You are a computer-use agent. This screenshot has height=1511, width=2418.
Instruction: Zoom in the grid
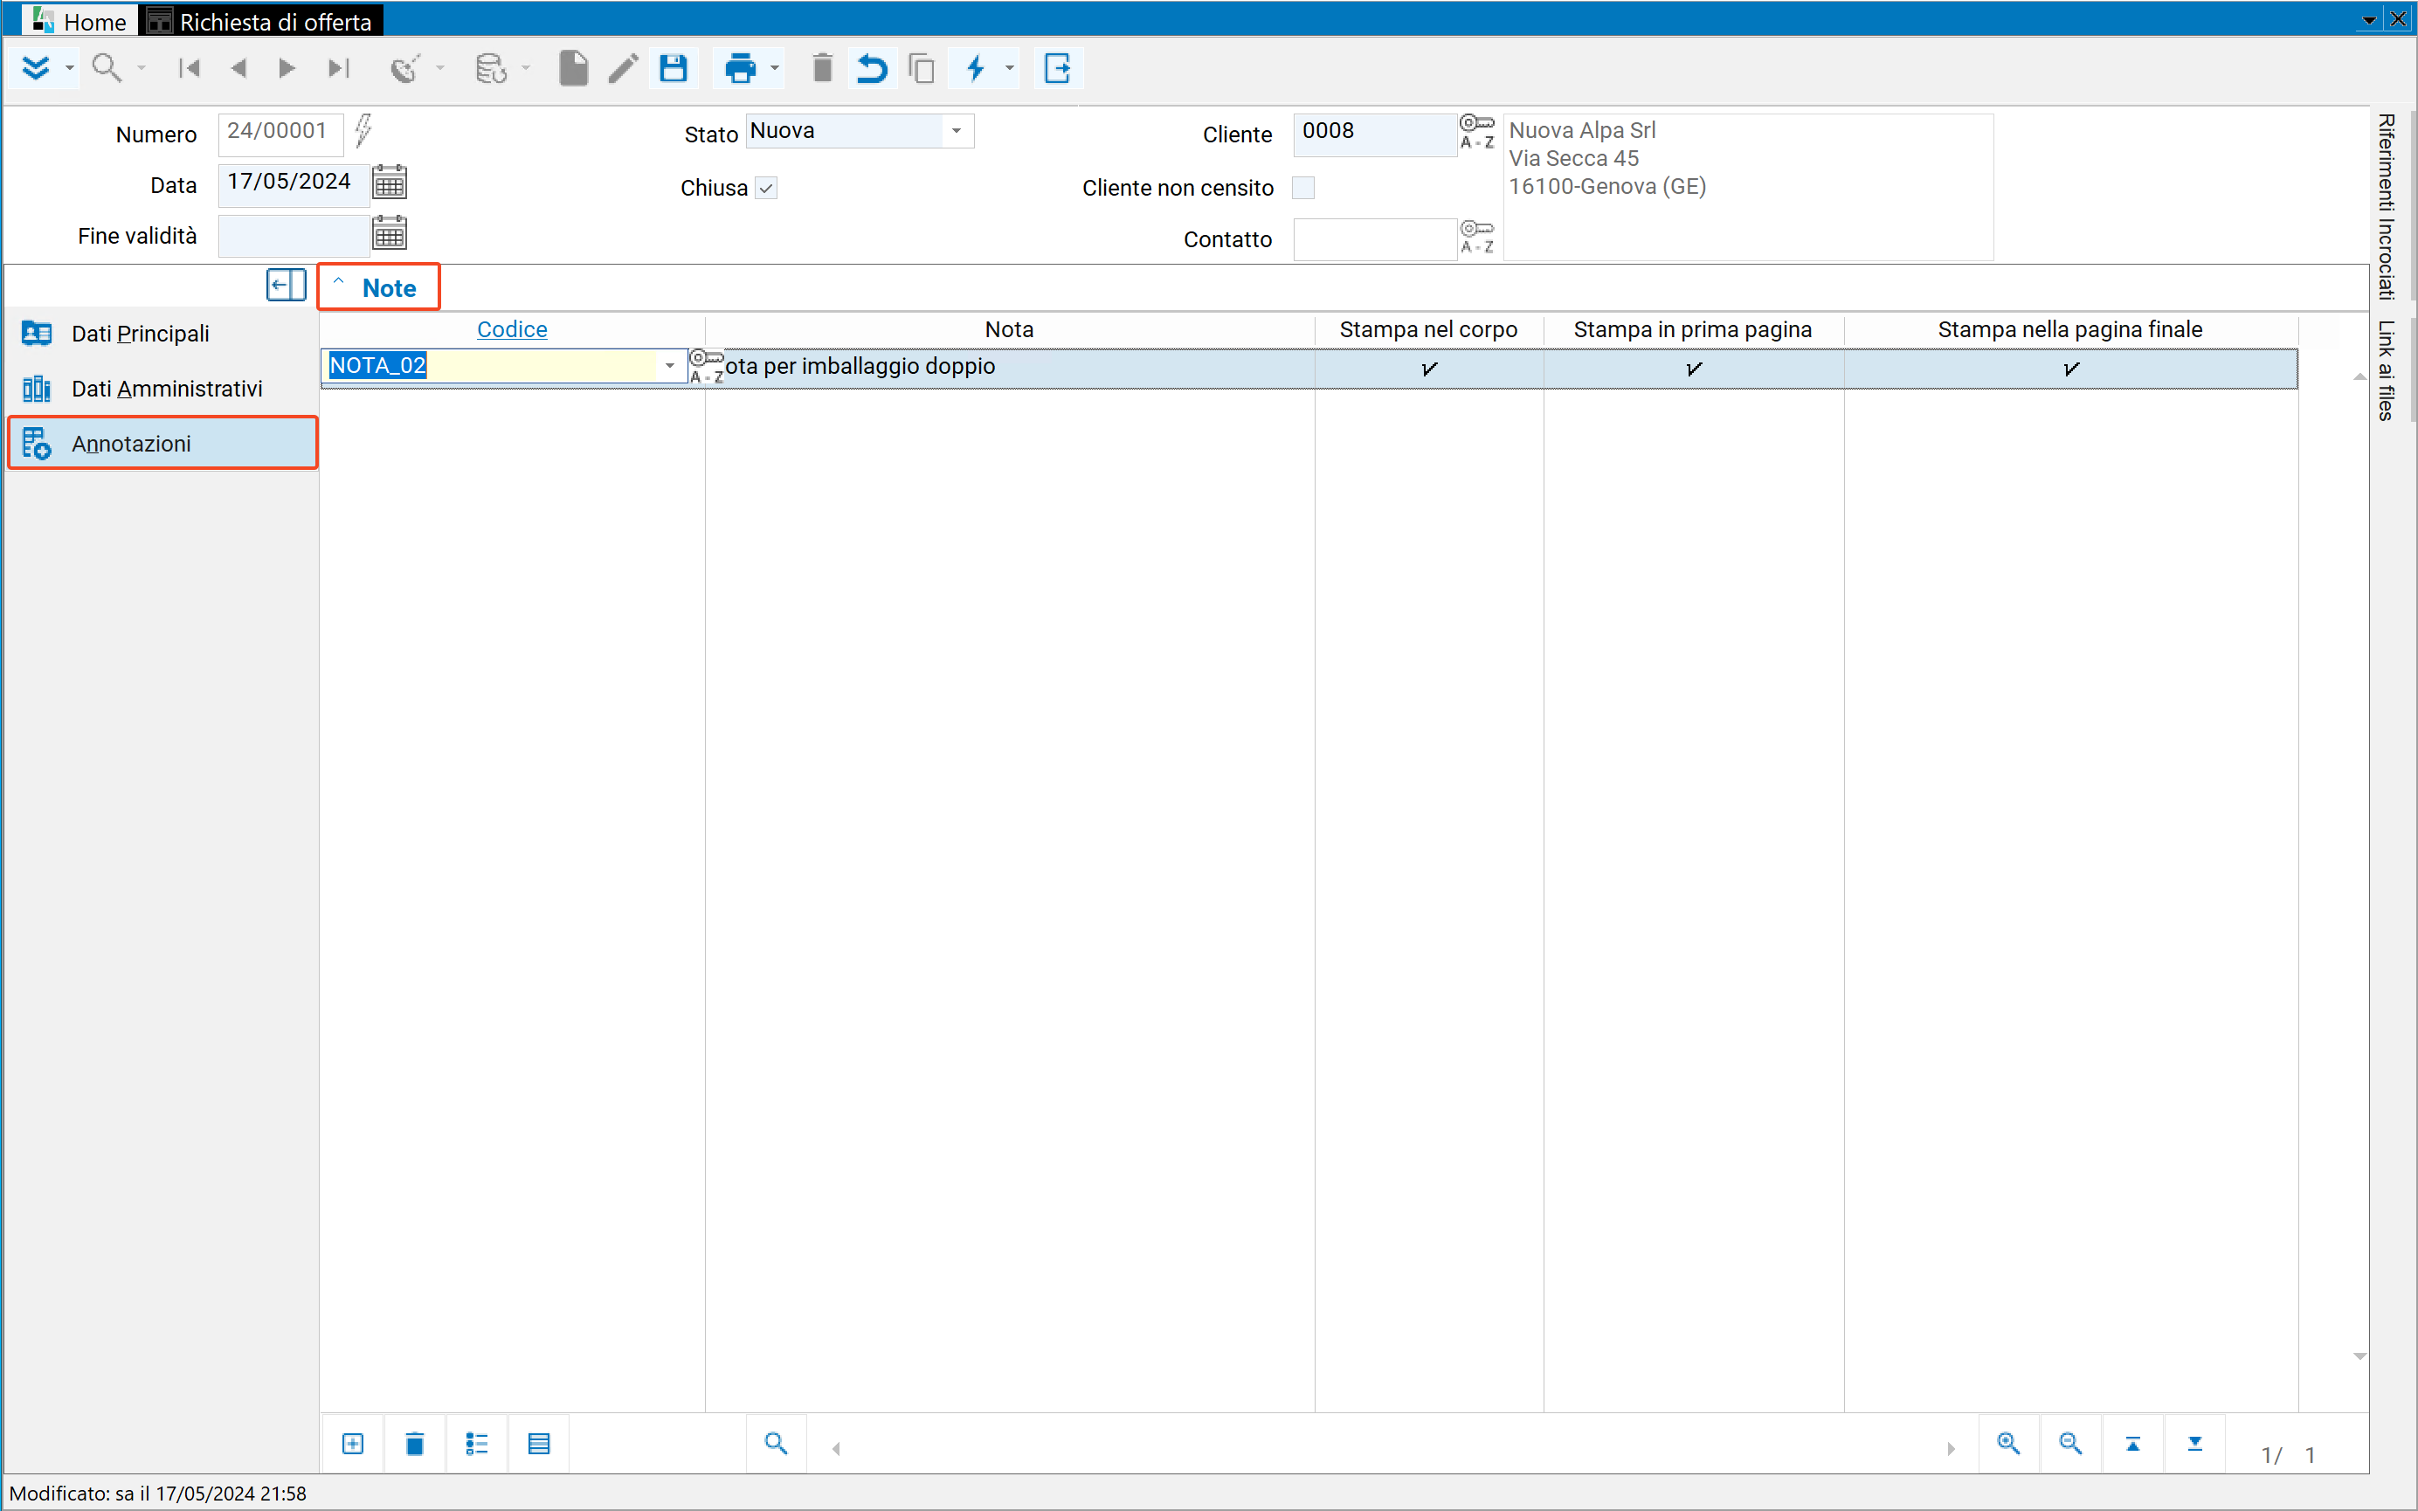click(x=2008, y=1443)
